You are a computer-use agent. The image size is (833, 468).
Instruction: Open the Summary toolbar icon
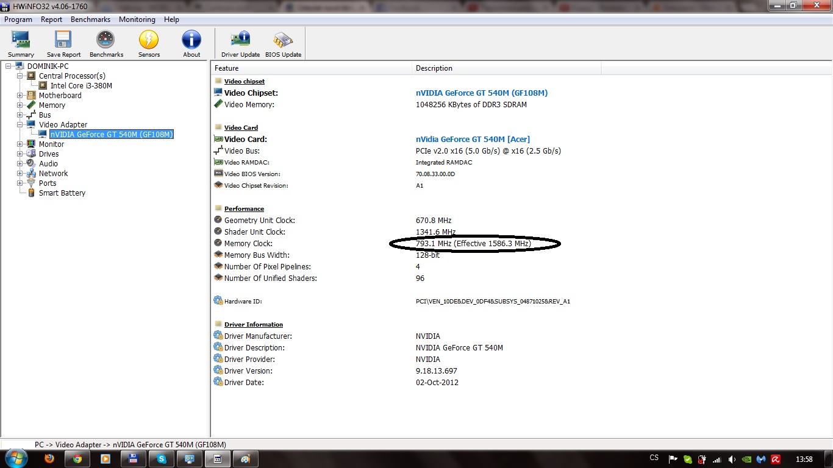tap(21, 44)
